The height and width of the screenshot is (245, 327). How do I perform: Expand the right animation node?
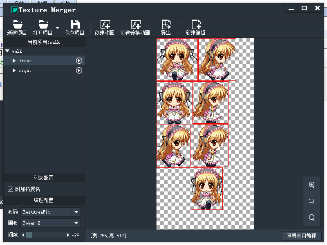tap(14, 70)
